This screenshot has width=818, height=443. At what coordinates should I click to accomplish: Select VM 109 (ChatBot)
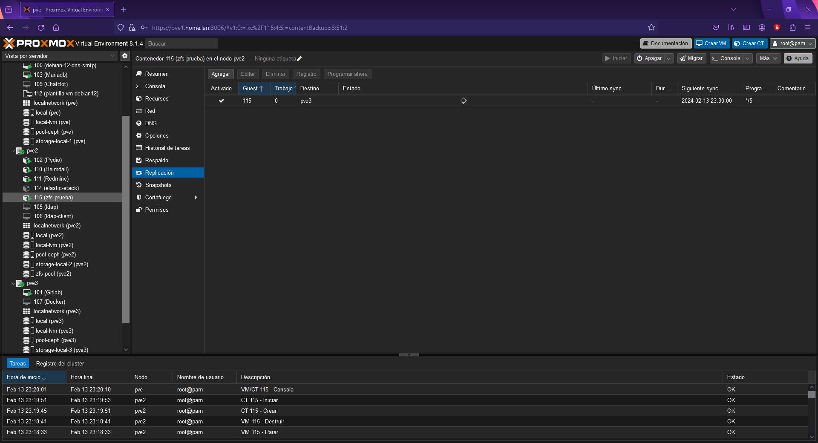[51, 84]
